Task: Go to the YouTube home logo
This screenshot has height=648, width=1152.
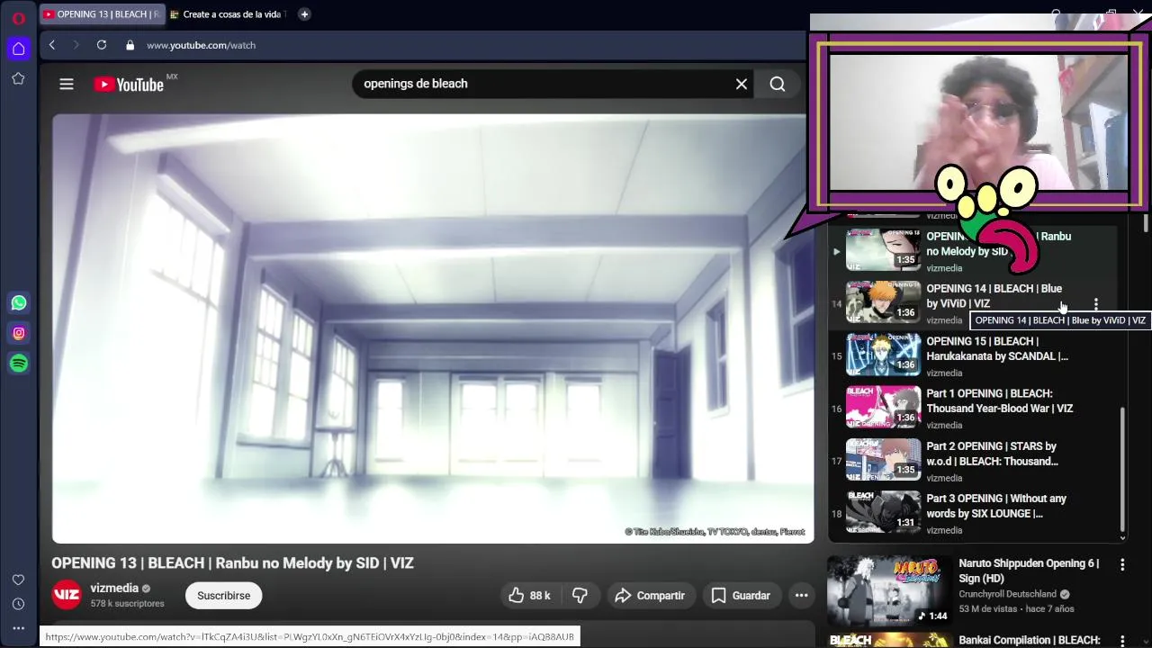Action: [129, 85]
